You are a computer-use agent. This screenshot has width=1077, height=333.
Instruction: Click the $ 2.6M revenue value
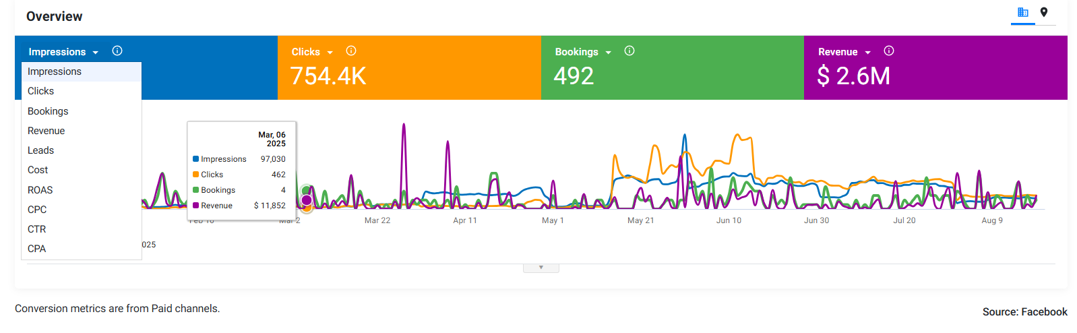pos(853,76)
